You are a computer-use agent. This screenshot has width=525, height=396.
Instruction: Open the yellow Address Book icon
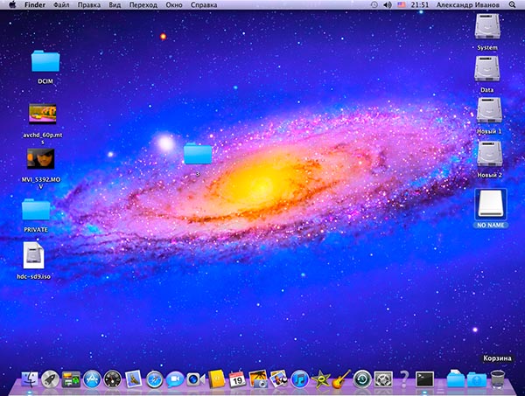[x=216, y=379]
